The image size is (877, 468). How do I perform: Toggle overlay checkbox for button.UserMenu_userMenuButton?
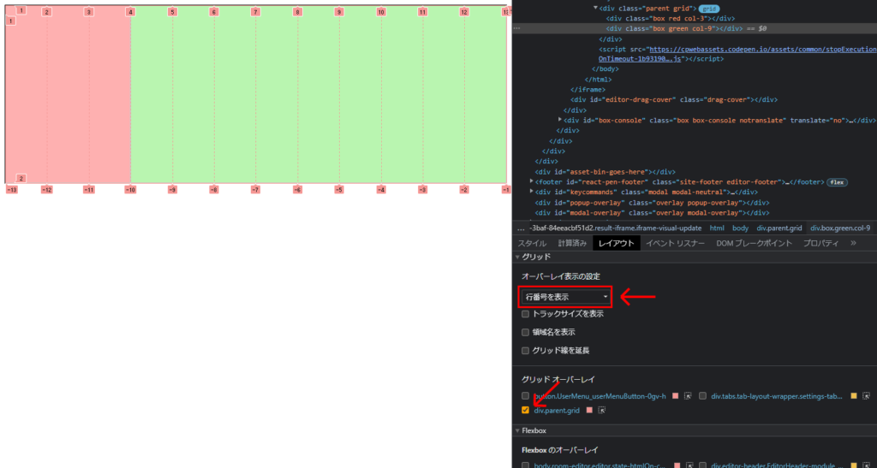525,396
